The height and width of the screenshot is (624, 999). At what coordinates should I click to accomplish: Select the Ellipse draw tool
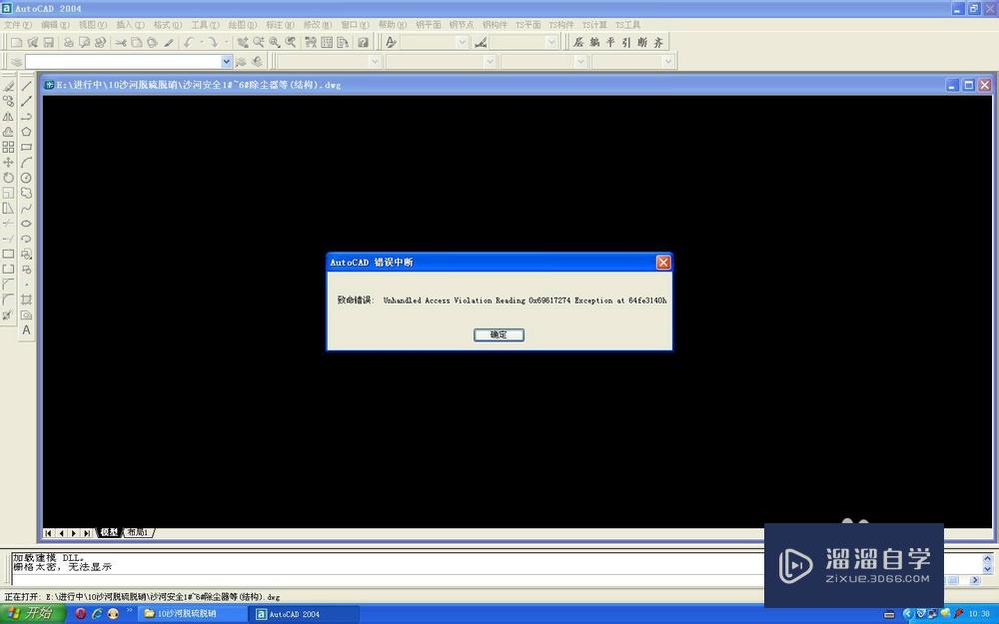pyautogui.click(x=26, y=224)
